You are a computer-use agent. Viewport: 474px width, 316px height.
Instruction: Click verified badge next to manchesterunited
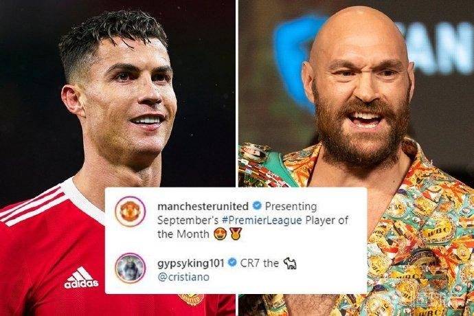(x=257, y=206)
